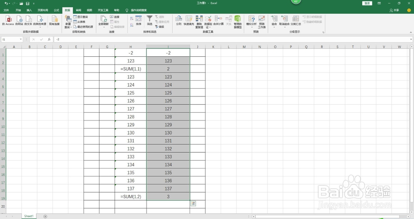This screenshot has height=219, width=414.
Task: Sort descending with the Z-A icon
Action: pyautogui.click(x=132, y=25)
